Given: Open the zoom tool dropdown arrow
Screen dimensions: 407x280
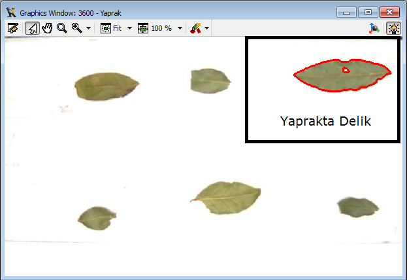Looking at the screenshot, I should click(88, 28).
